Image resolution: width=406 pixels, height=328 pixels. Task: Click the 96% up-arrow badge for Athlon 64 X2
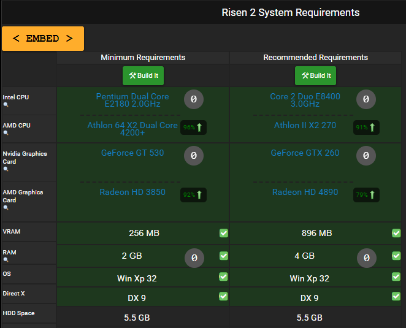(x=193, y=128)
